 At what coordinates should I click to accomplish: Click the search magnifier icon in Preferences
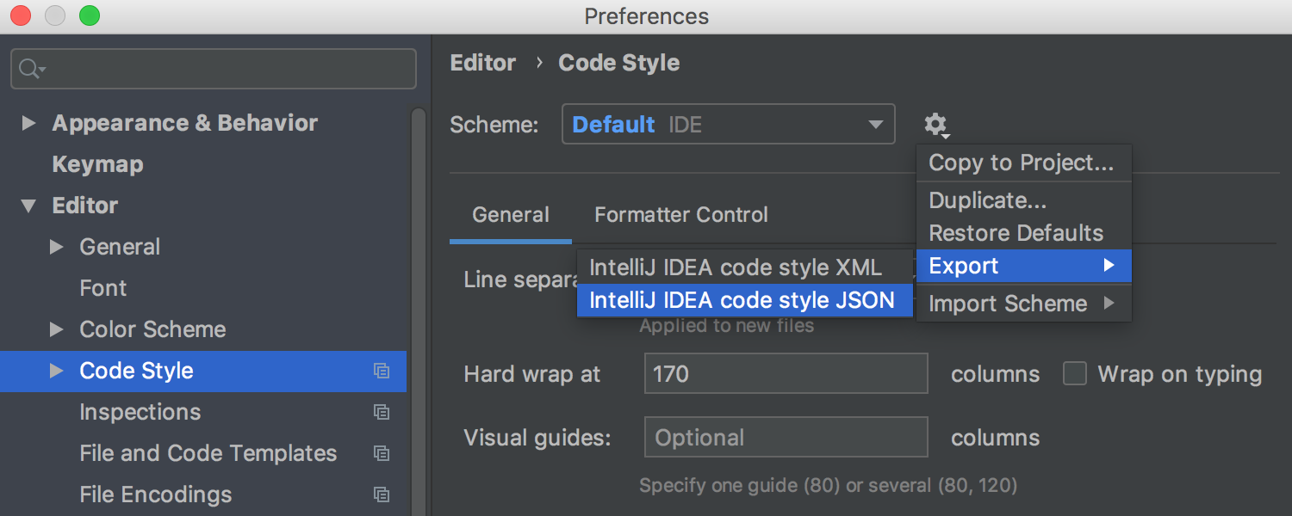[x=30, y=69]
